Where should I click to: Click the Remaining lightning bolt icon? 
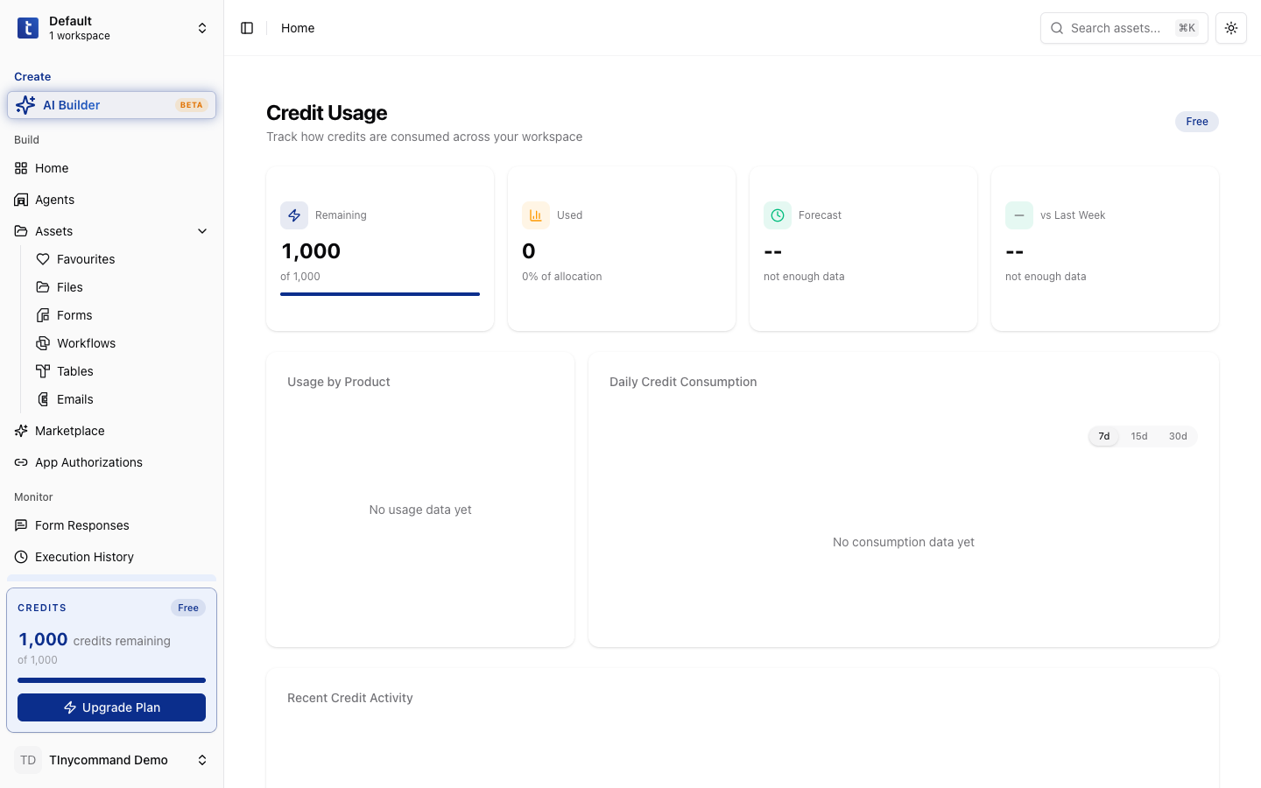pyautogui.click(x=294, y=215)
